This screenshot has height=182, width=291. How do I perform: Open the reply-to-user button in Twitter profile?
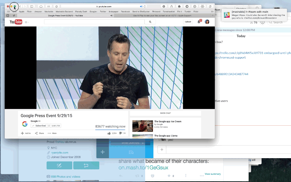(x=86, y=165)
